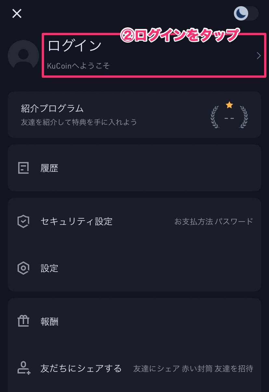Tap お支払方法 パスワード hint text
The image size is (269, 392).
click(x=214, y=222)
